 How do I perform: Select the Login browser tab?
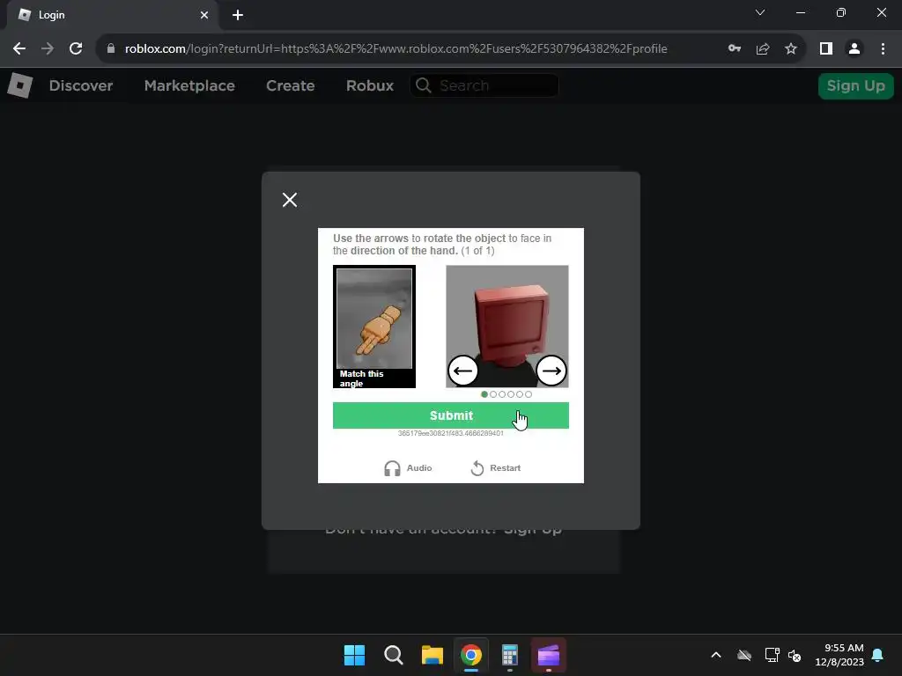113,15
